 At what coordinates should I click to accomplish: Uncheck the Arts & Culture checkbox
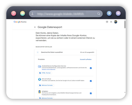point(91,81)
